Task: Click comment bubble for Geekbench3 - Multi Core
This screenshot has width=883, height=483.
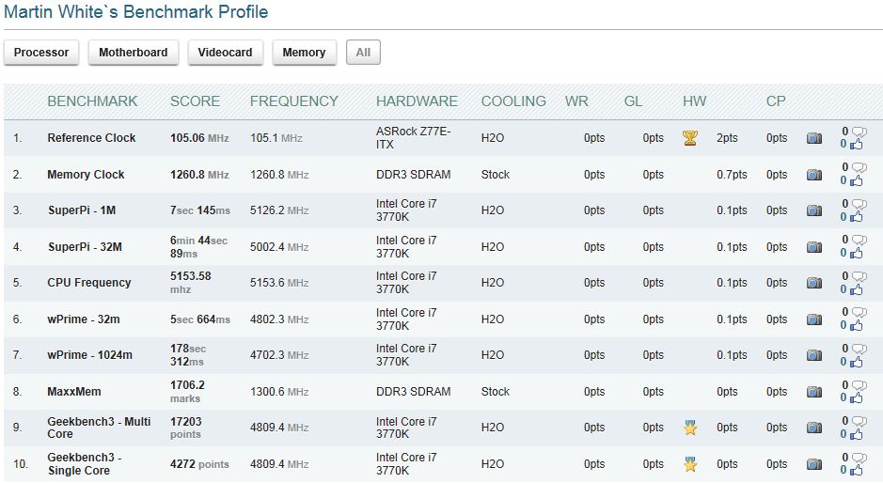Action: pyautogui.click(x=859, y=421)
